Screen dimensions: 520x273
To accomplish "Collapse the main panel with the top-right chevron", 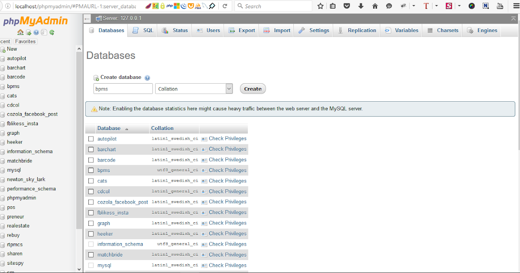I will 514,18.
